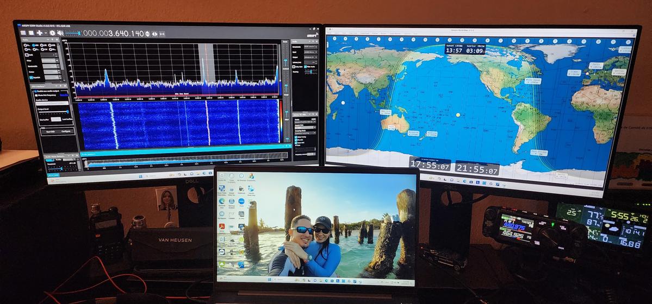This screenshot has height=304, width=652.
Task: Open Adobe Acrobat icon on laptop desktop
Action: (222, 226)
